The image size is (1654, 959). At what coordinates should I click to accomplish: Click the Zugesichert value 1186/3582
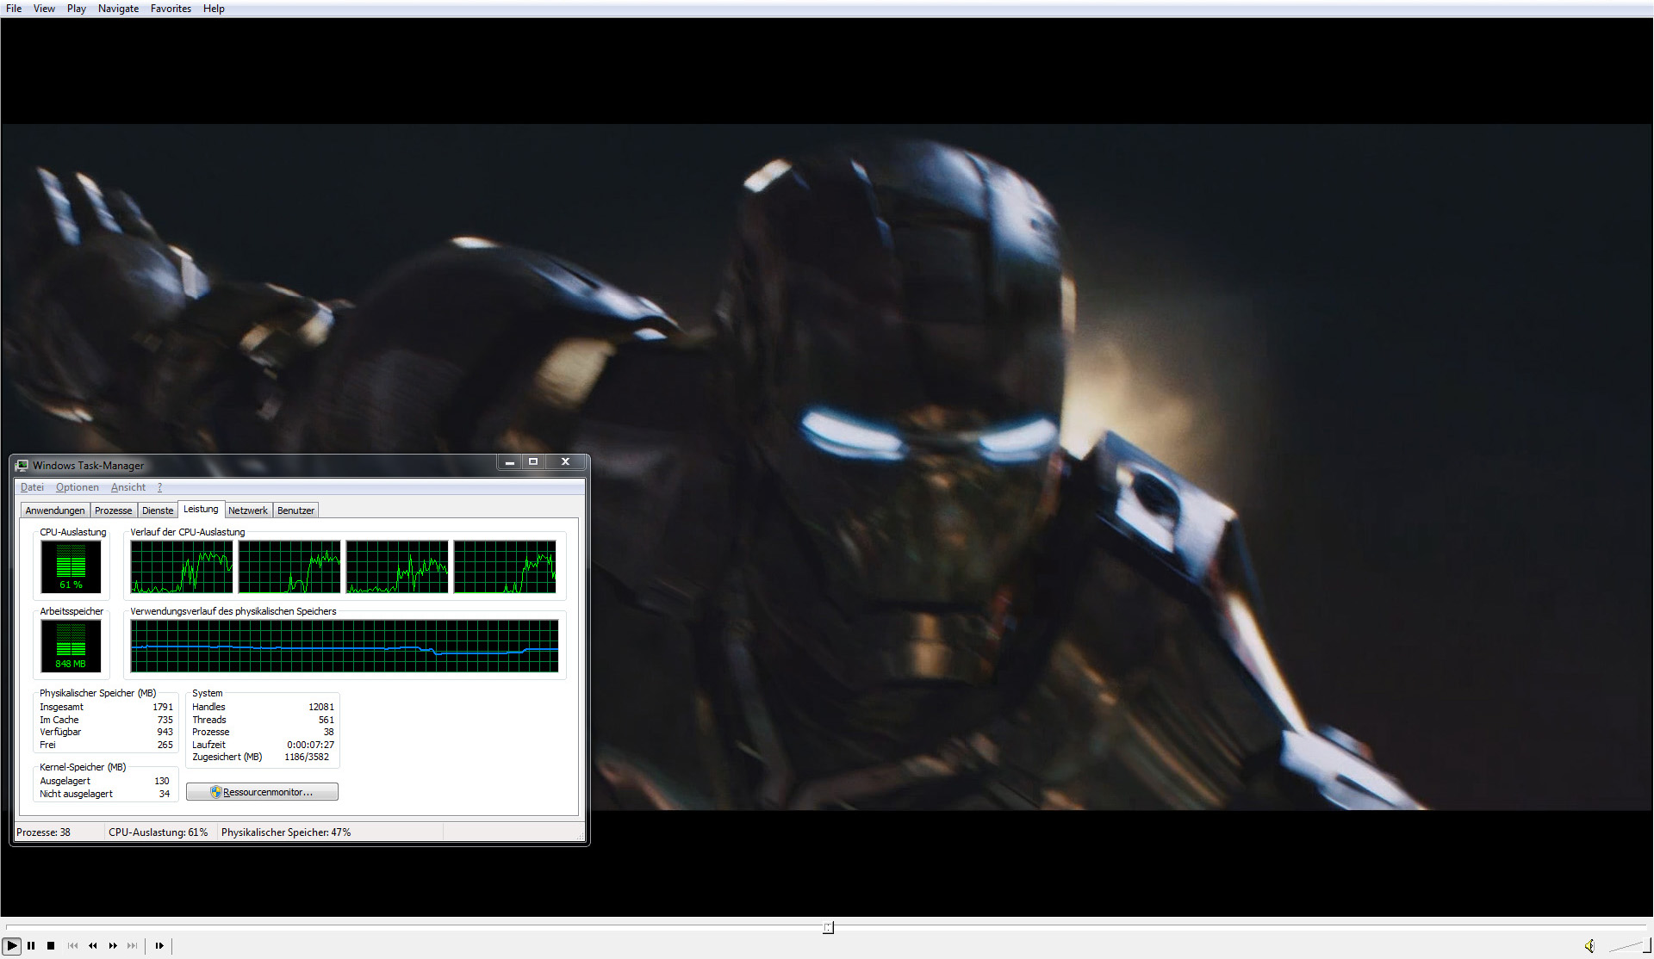coord(307,757)
